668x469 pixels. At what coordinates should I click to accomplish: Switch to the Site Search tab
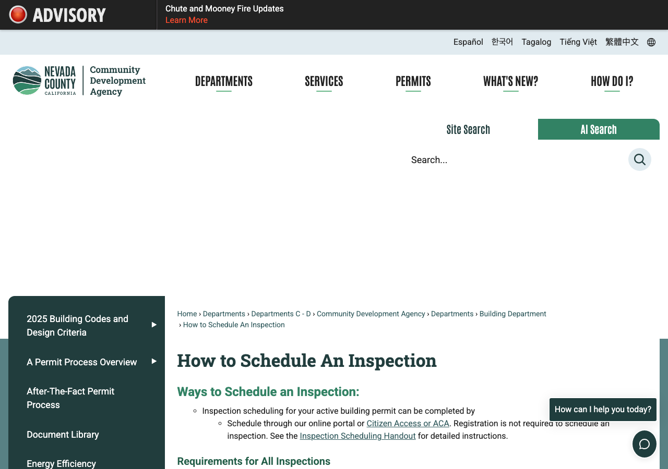[x=468, y=129]
